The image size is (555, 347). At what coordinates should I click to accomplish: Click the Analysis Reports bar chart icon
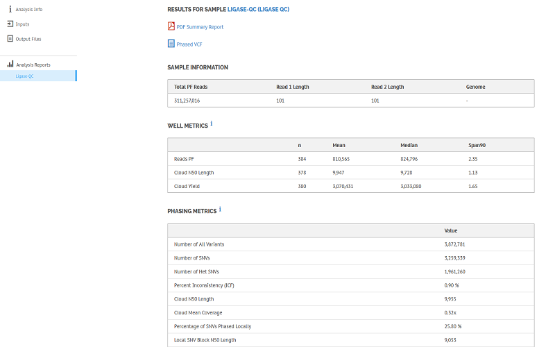(10, 65)
